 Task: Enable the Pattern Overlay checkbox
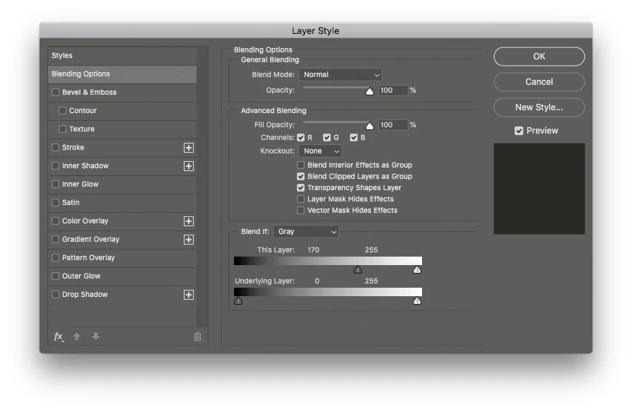point(56,257)
